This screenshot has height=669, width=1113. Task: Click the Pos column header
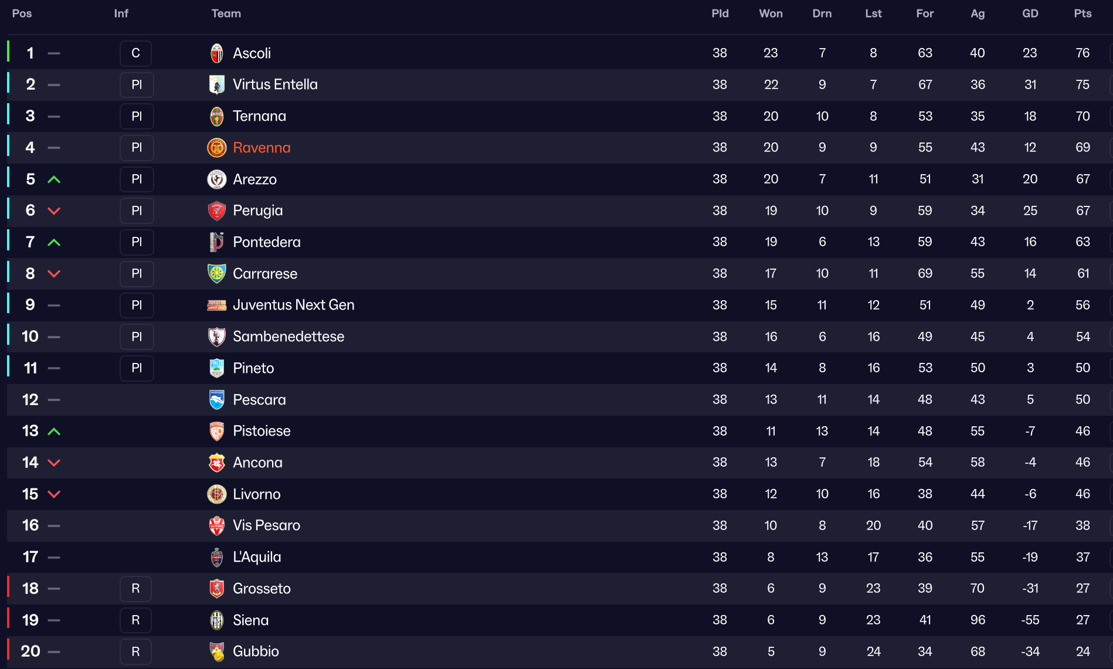tap(22, 13)
